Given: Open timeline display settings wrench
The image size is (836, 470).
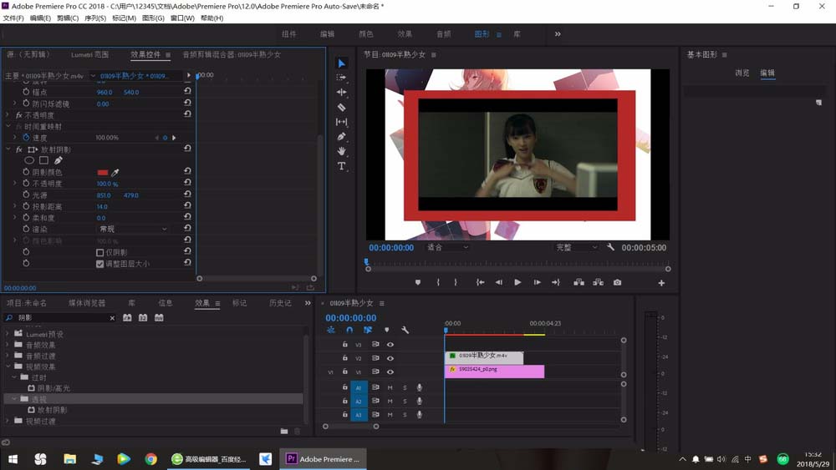Looking at the screenshot, I should tap(405, 330).
